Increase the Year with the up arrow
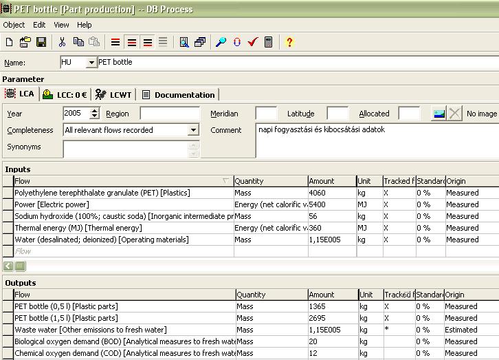The image size is (499, 360). (95, 110)
